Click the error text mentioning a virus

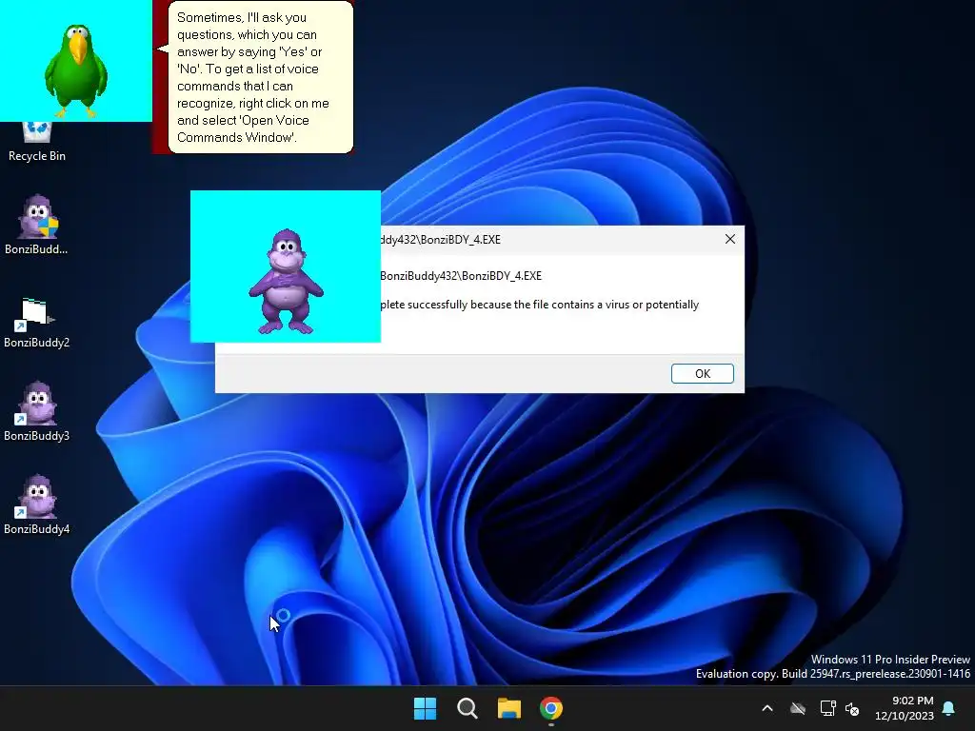click(x=539, y=305)
